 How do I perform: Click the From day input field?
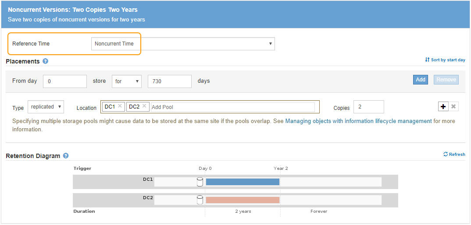click(x=65, y=81)
